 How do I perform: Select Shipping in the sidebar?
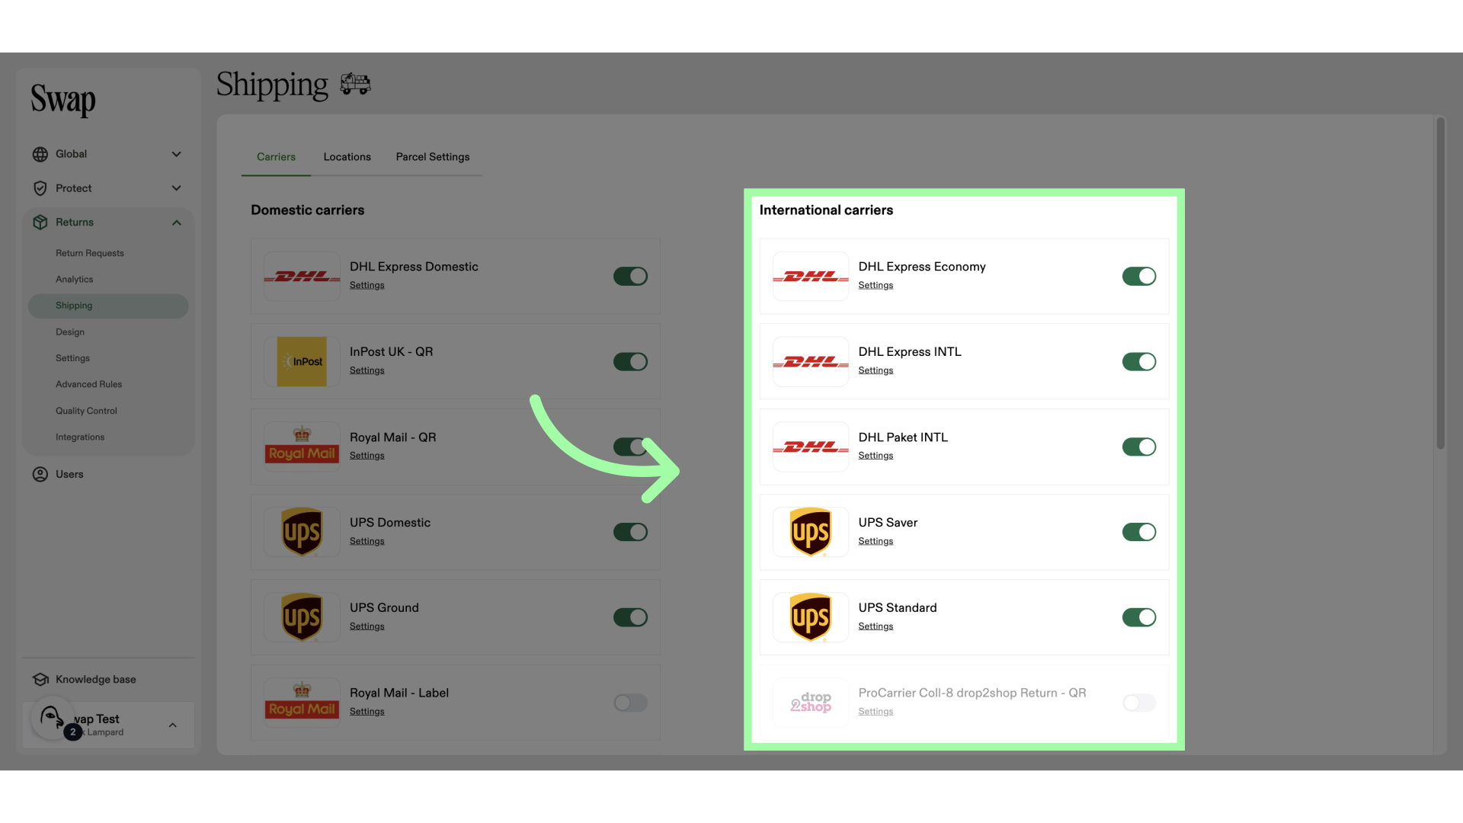click(x=108, y=306)
